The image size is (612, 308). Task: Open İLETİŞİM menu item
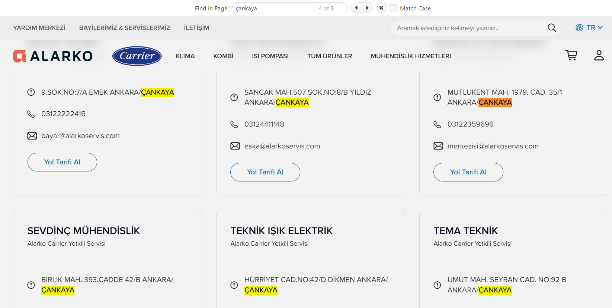(196, 28)
